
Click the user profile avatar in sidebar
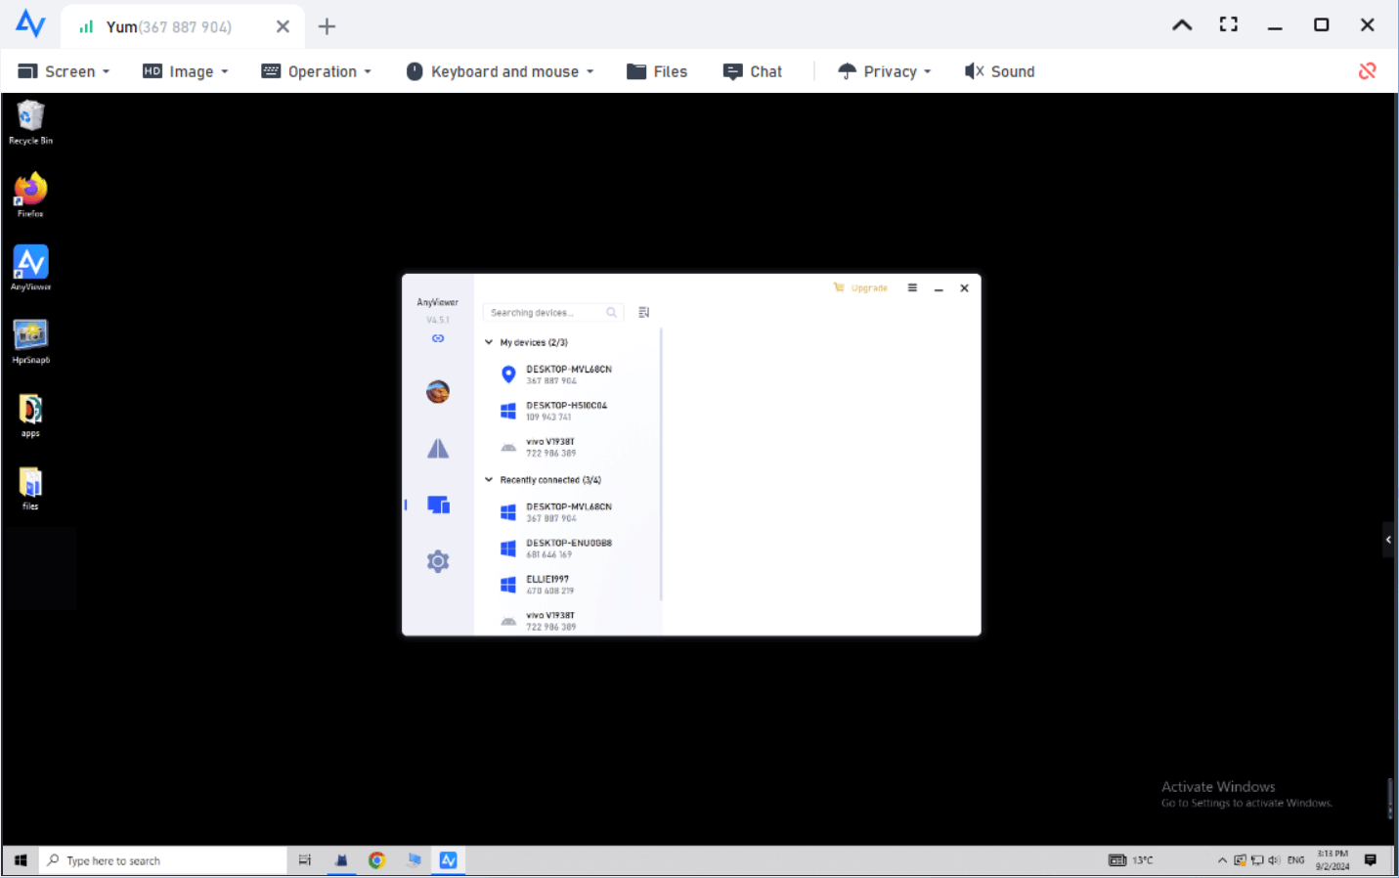pos(438,392)
